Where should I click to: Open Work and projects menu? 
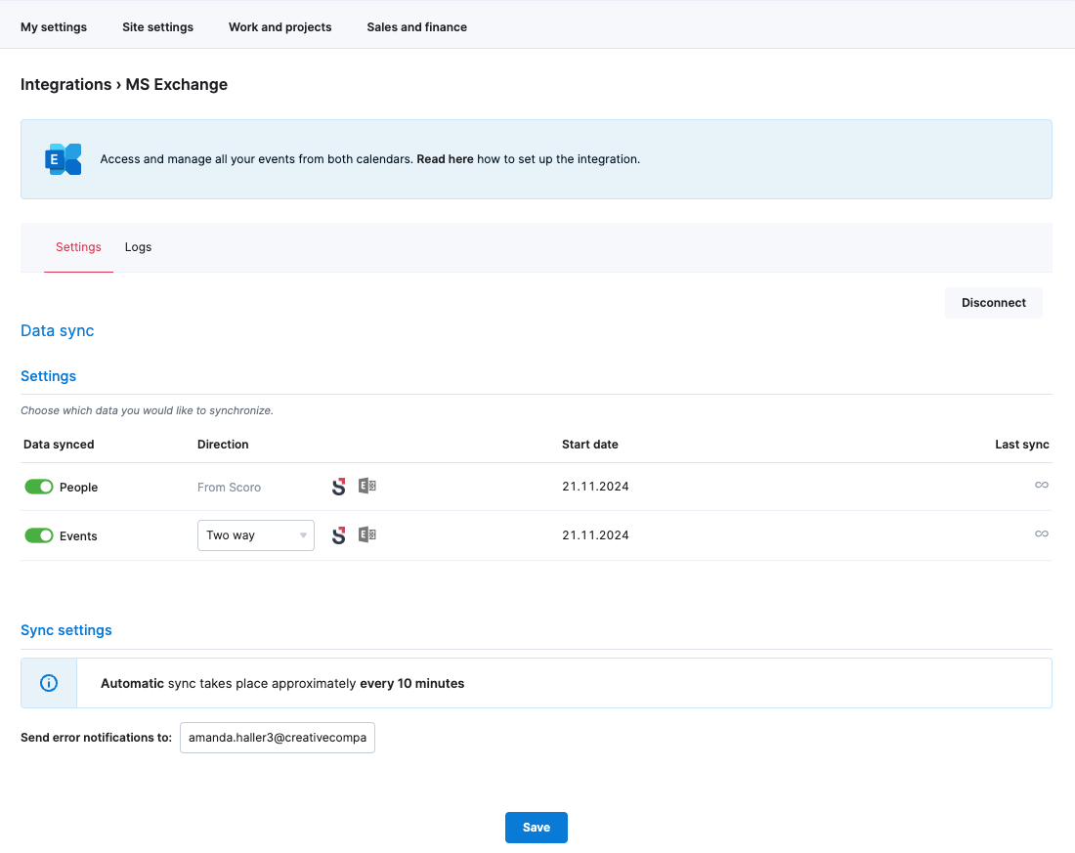click(279, 26)
